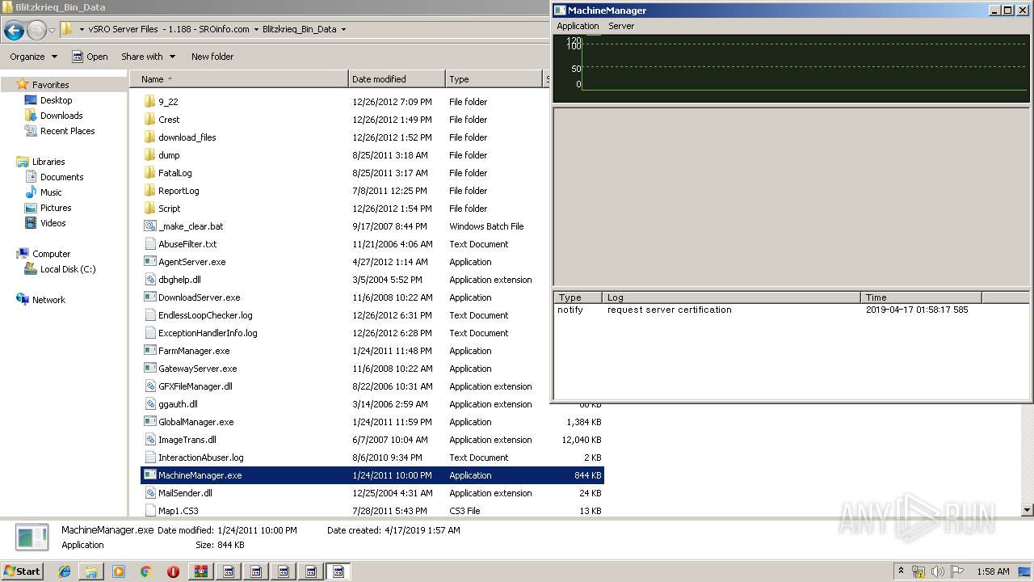The width and height of the screenshot is (1034, 582).
Task: Select AbuseFilter.txt file name
Action: click(187, 244)
